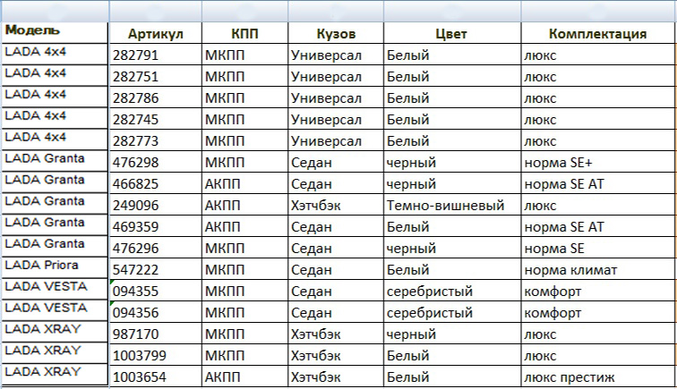Click article cell 282773
The height and width of the screenshot is (389, 677).
156,140
